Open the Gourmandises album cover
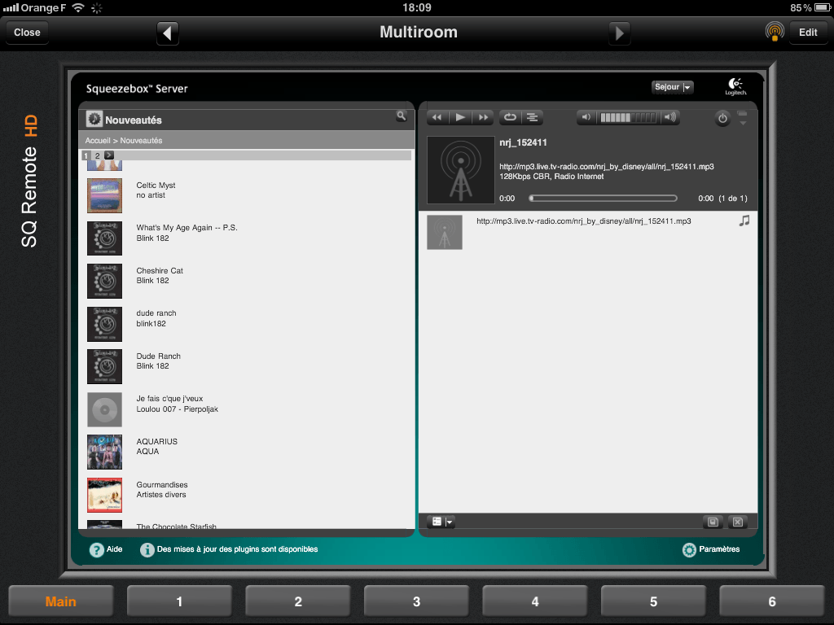Image resolution: width=834 pixels, height=625 pixels. (105, 496)
